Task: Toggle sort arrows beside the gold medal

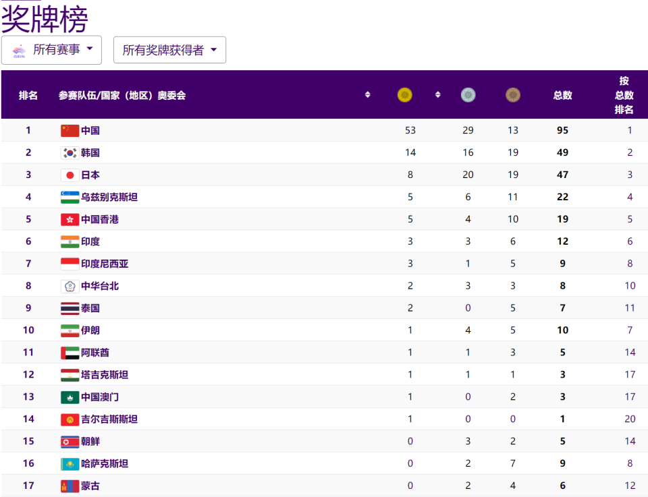Action: [437, 95]
